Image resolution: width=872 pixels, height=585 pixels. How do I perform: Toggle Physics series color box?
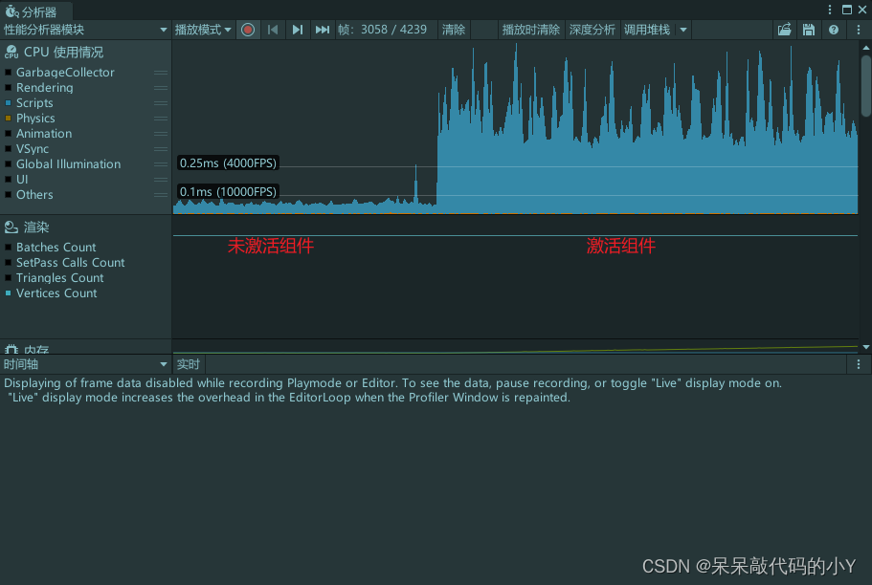(x=8, y=119)
